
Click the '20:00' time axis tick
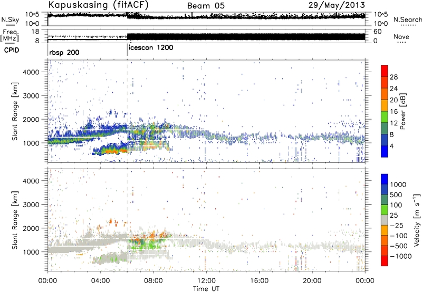(312, 281)
